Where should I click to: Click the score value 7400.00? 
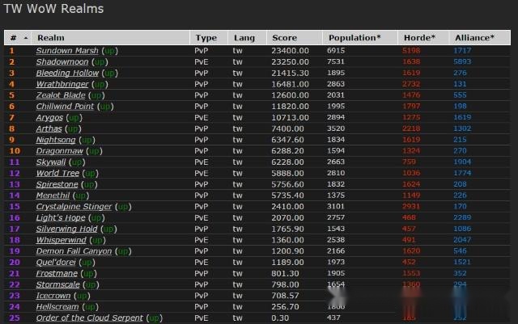(287, 128)
